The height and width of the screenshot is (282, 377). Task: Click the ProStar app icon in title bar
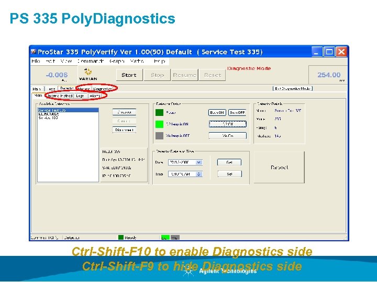[x=34, y=52]
